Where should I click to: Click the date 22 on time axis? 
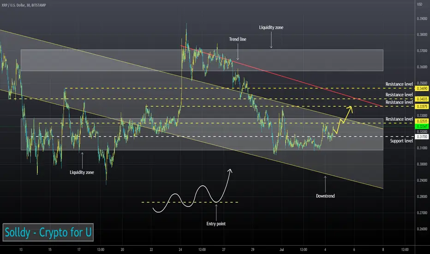coord(151,249)
